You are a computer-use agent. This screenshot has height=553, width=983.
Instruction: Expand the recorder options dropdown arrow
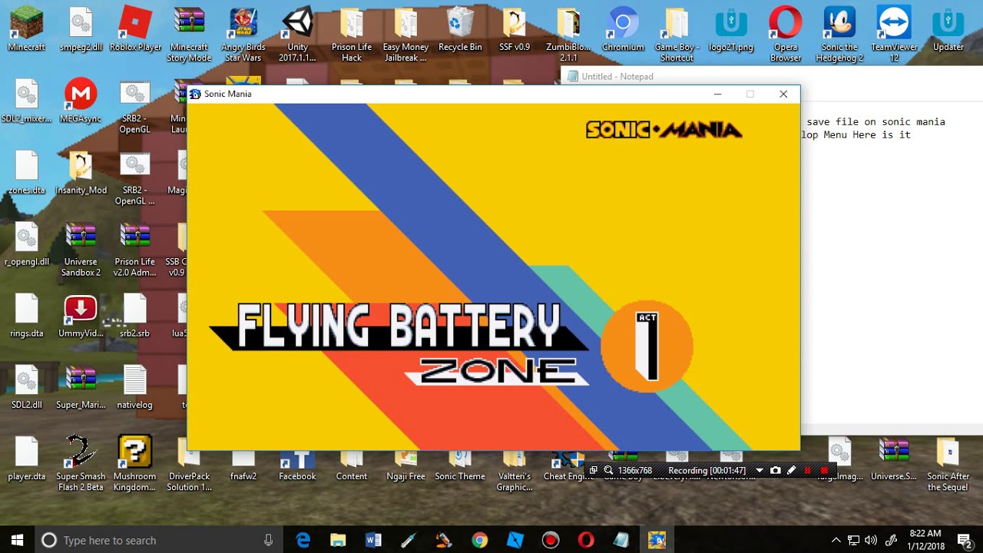tap(759, 470)
